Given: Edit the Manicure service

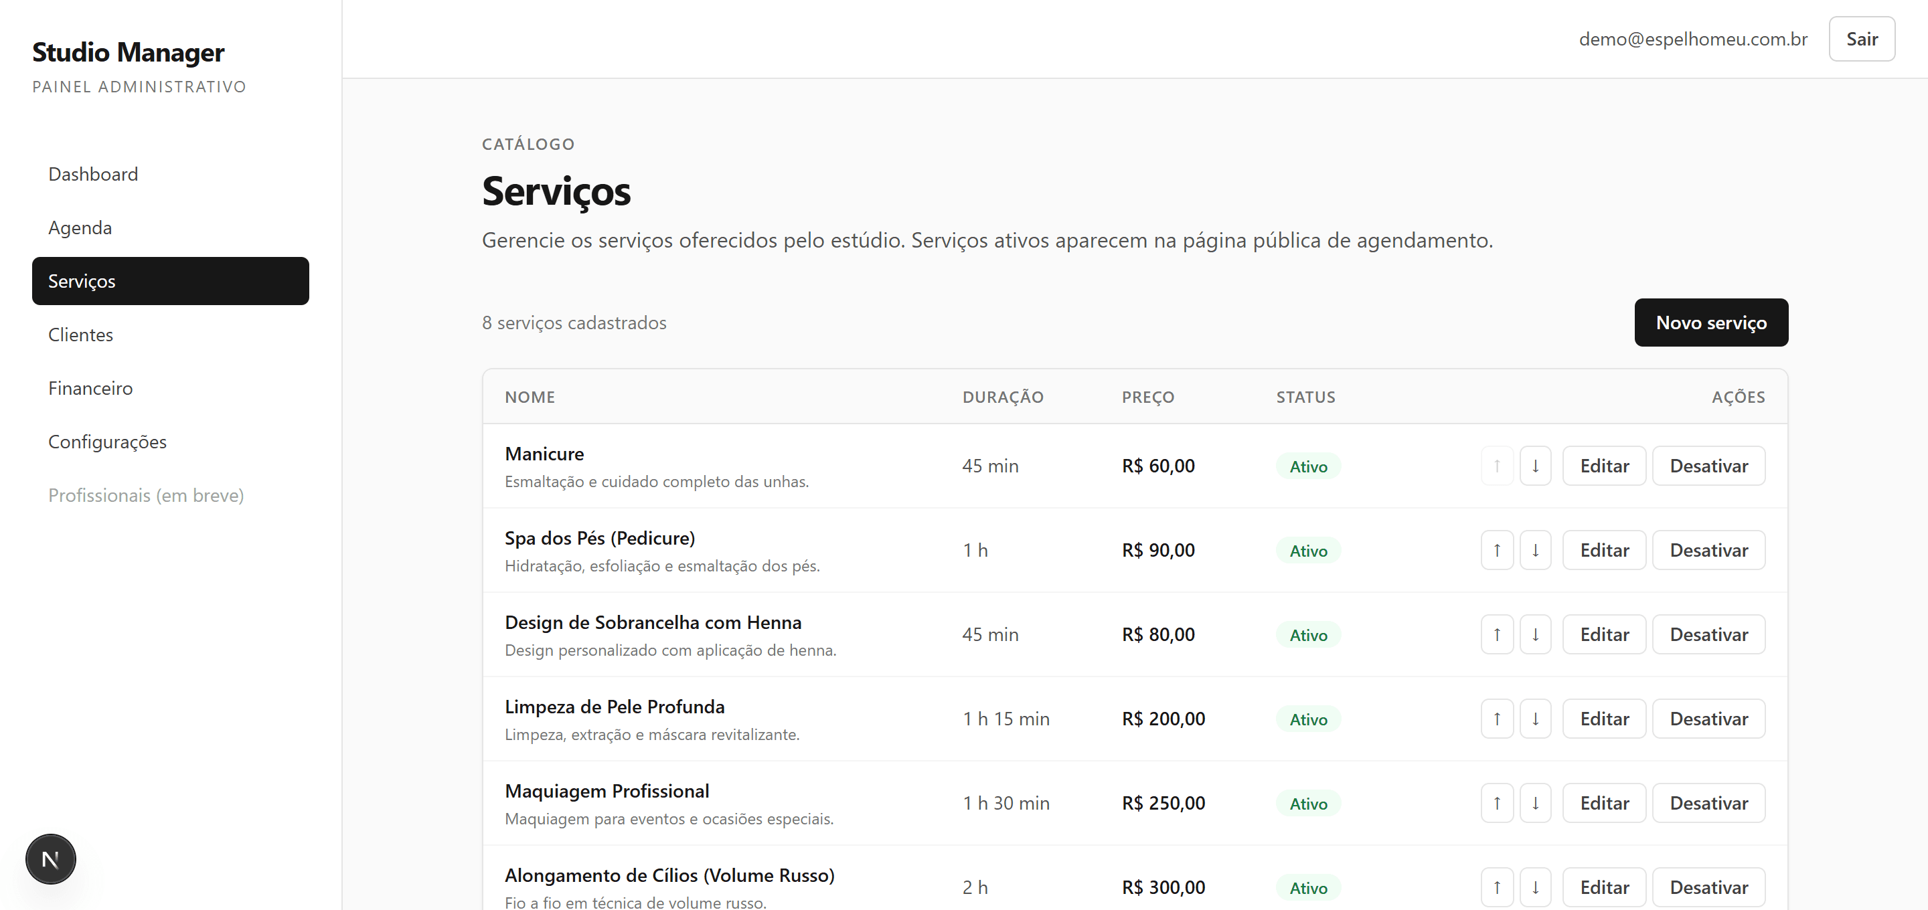Looking at the screenshot, I should (x=1604, y=466).
